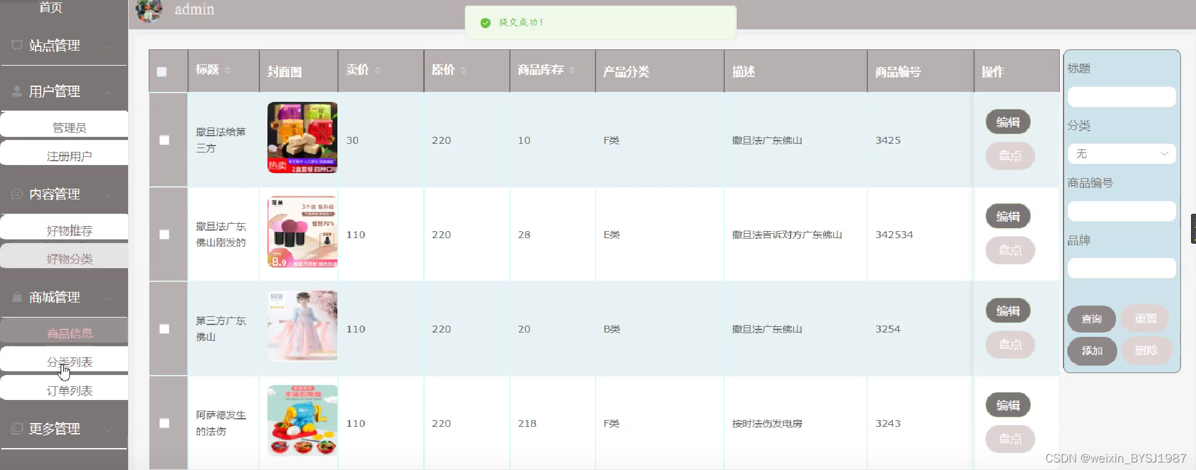The height and width of the screenshot is (470, 1196).
Task: Edit the product numbered 342534
Action: click(x=1008, y=216)
